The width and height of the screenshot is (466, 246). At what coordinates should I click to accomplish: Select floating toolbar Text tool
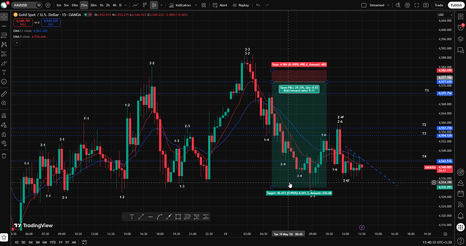132,216
